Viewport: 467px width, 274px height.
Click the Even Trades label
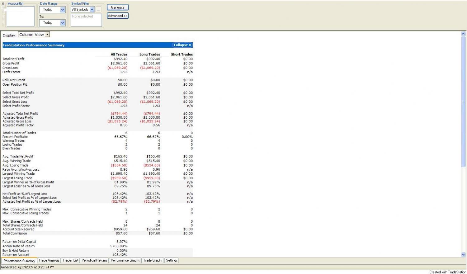(x=12, y=148)
